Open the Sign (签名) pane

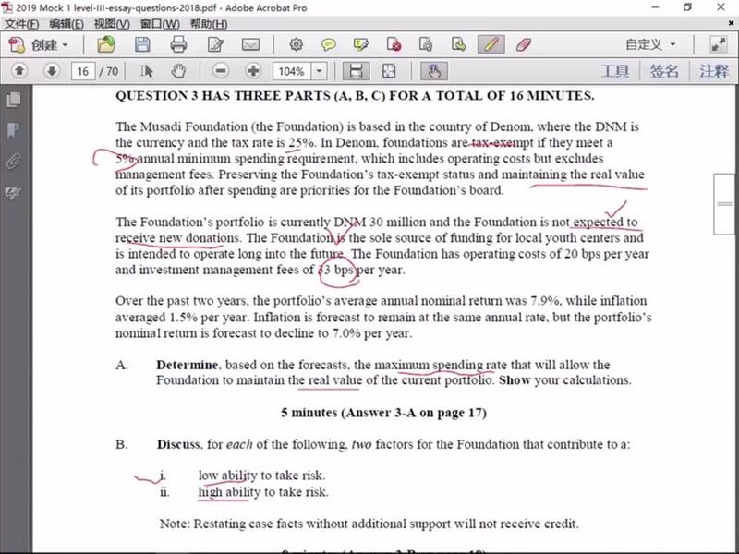664,71
